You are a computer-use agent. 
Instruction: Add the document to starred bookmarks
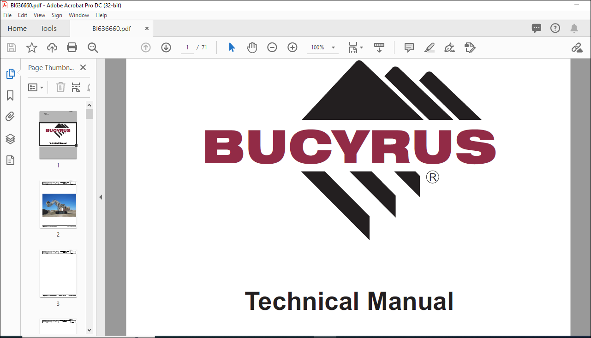tap(31, 47)
